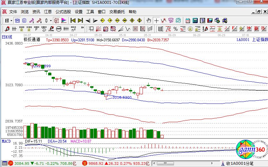
Task: Click the red floppy disk save icon
Action: [210, 21]
